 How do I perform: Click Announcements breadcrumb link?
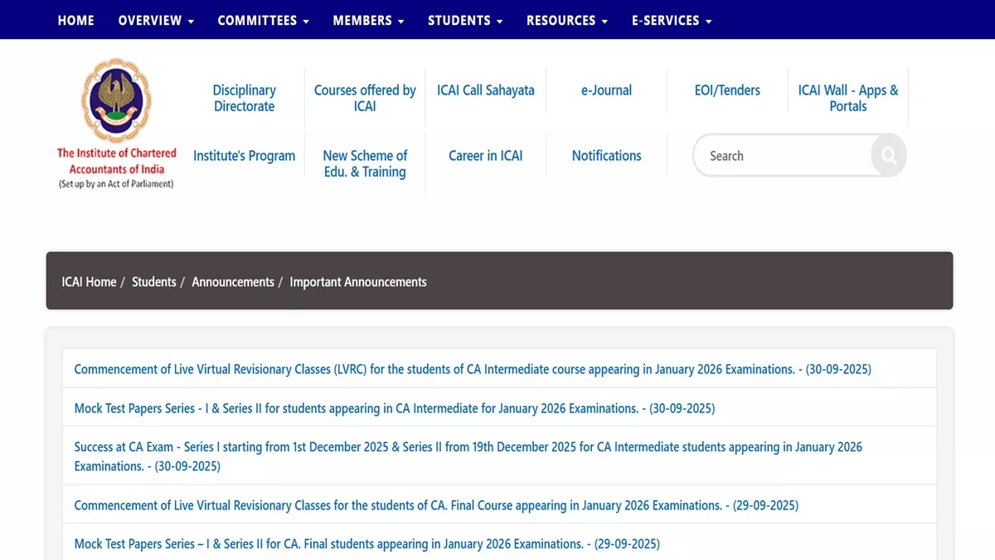(x=233, y=282)
